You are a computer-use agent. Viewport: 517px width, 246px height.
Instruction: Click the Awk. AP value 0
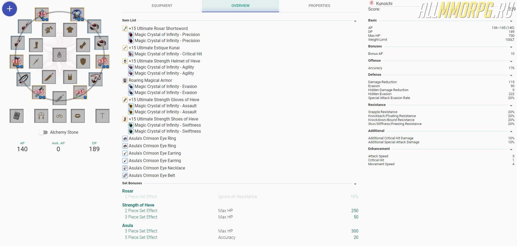click(x=58, y=149)
